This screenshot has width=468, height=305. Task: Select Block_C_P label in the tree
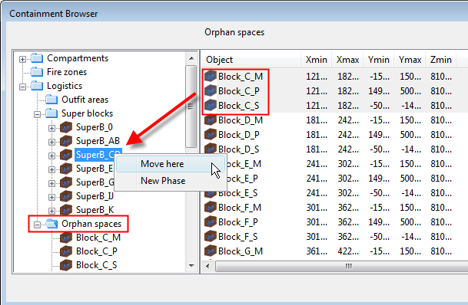[96, 251]
